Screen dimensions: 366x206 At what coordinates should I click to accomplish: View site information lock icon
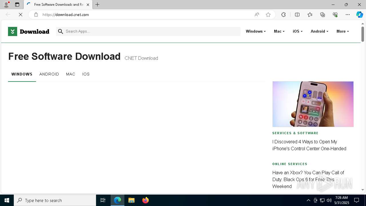point(36,15)
